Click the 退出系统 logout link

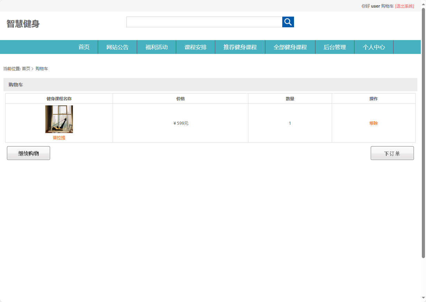[405, 6]
